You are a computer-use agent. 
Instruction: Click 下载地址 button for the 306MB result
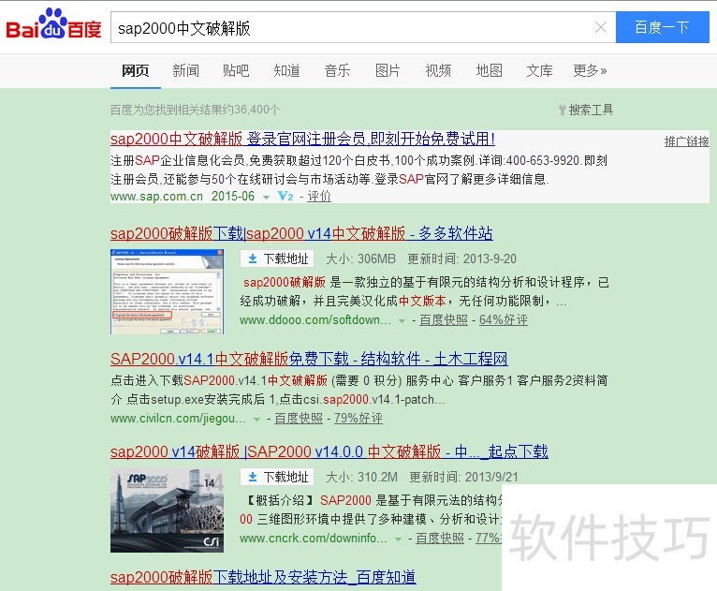click(278, 259)
